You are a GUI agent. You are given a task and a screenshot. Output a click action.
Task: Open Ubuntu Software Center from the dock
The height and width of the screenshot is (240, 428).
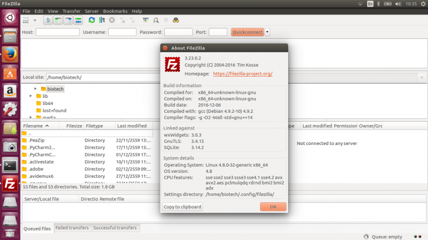click(10, 73)
